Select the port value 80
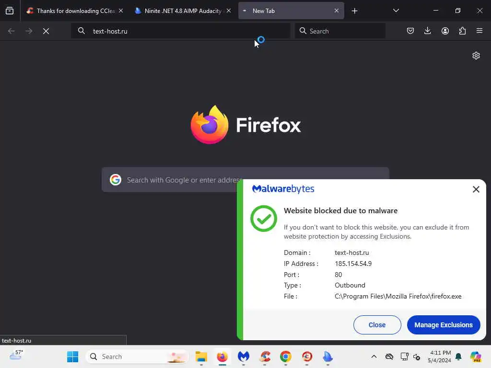Screen dimensions: 491x368 click(x=338, y=275)
